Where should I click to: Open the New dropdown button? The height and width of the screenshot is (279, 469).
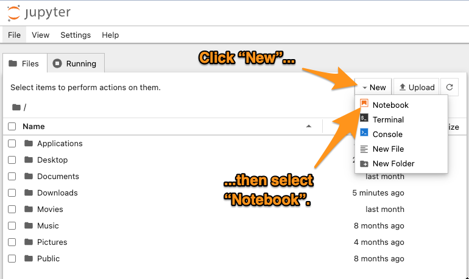click(x=373, y=87)
